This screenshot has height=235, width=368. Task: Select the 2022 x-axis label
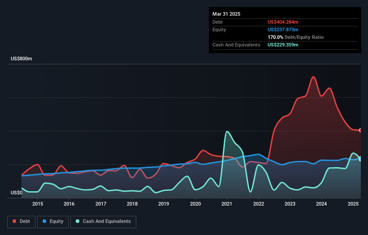point(258,204)
